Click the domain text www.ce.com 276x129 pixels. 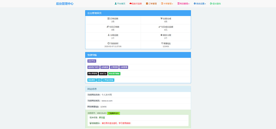[107, 101]
